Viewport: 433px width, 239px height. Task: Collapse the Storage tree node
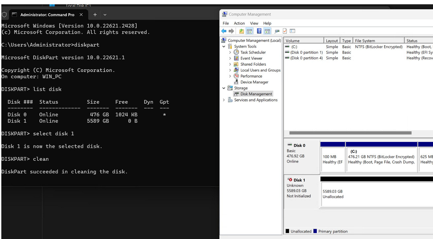224,88
